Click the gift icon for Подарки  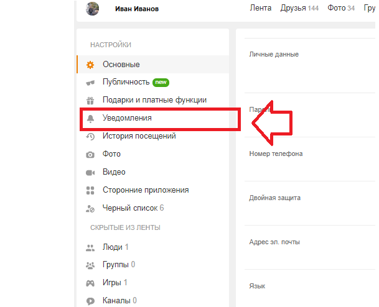[90, 100]
